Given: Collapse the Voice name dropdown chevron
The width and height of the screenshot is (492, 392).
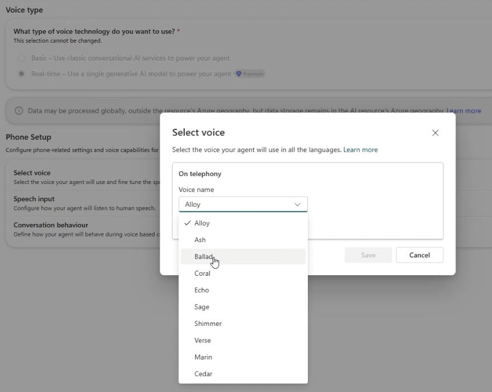Looking at the screenshot, I should [297, 205].
